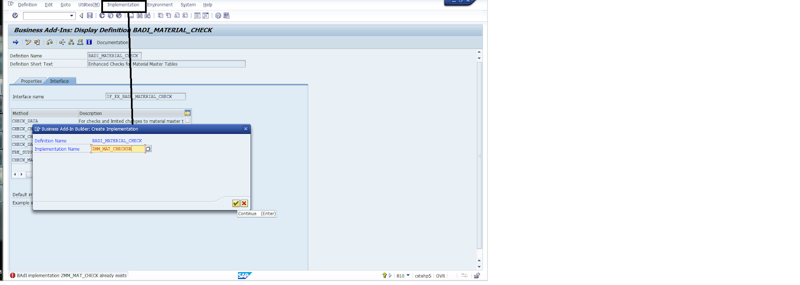This screenshot has width=800, height=285.
Task: Open the Utilities(M) menu
Action: coord(88,4)
